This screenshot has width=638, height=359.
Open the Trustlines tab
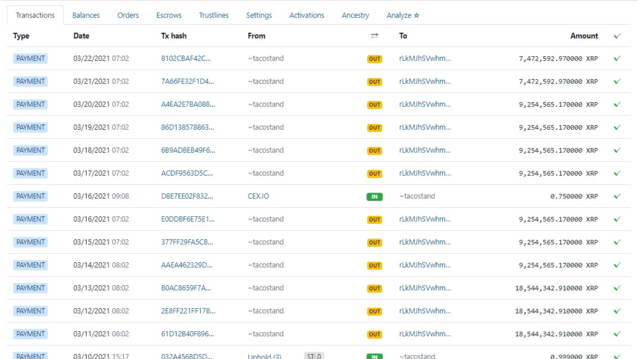(x=214, y=15)
